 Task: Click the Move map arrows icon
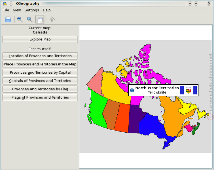pos(52,19)
